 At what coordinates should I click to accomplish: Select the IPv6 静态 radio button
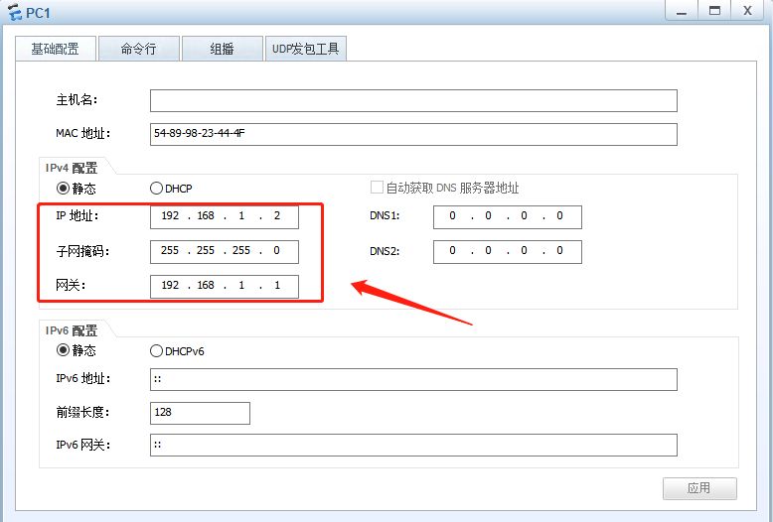63,350
